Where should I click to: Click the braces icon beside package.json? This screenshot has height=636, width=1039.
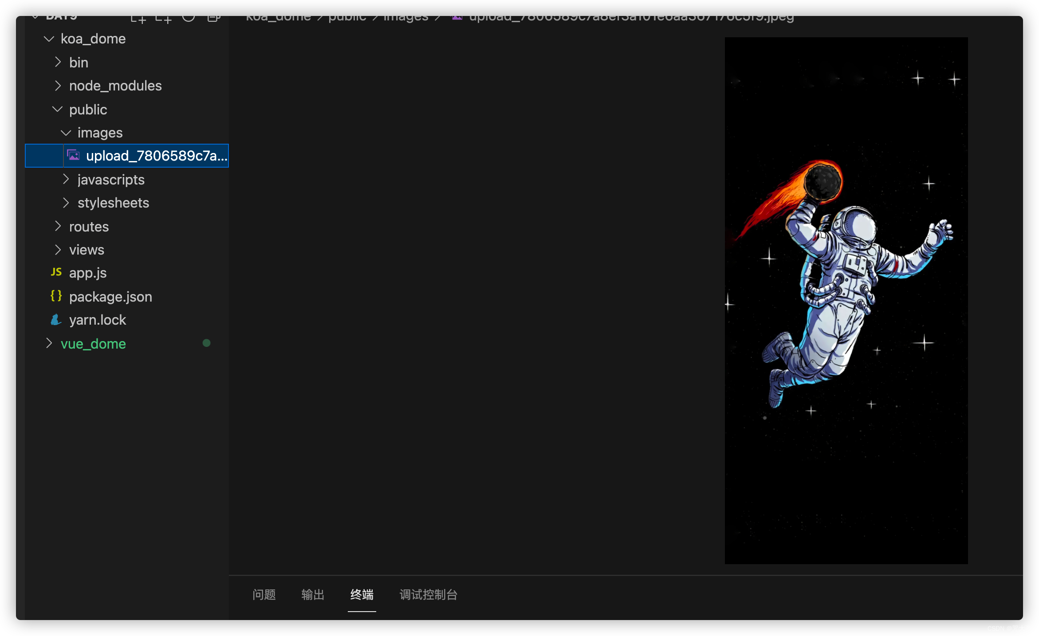tap(56, 296)
